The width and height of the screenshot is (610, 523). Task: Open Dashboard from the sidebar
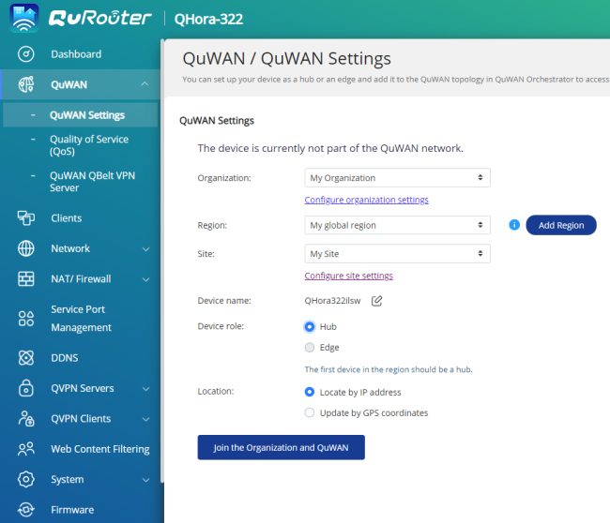76,54
